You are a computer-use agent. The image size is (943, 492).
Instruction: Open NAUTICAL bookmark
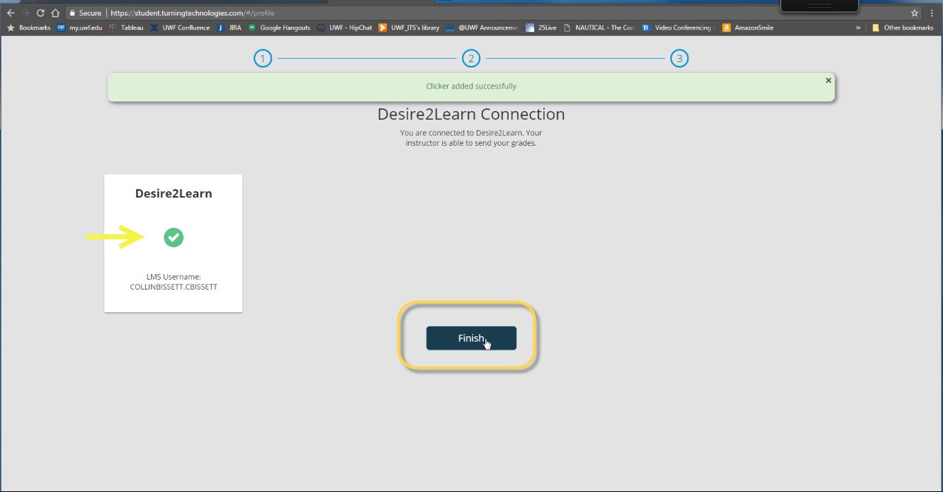tap(599, 28)
